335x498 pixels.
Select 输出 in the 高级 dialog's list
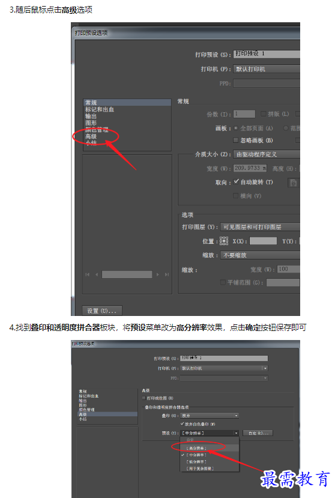pyautogui.click(x=107, y=401)
